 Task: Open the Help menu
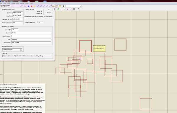click(31, 4)
